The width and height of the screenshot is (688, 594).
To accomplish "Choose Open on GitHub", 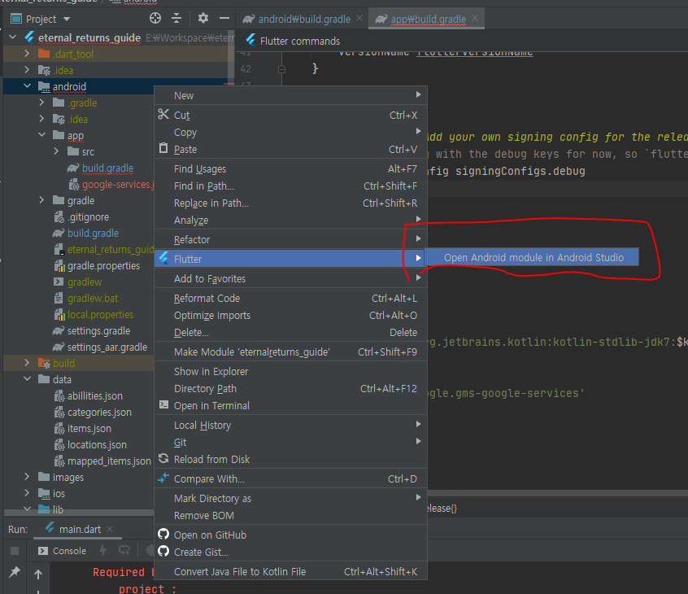I will click(290, 535).
